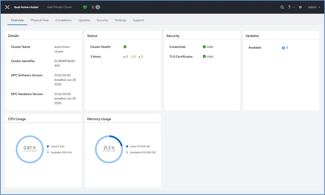Click the healthy hosts count 3
This screenshot has width=325, height=195.
pyautogui.click(x=142, y=56)
